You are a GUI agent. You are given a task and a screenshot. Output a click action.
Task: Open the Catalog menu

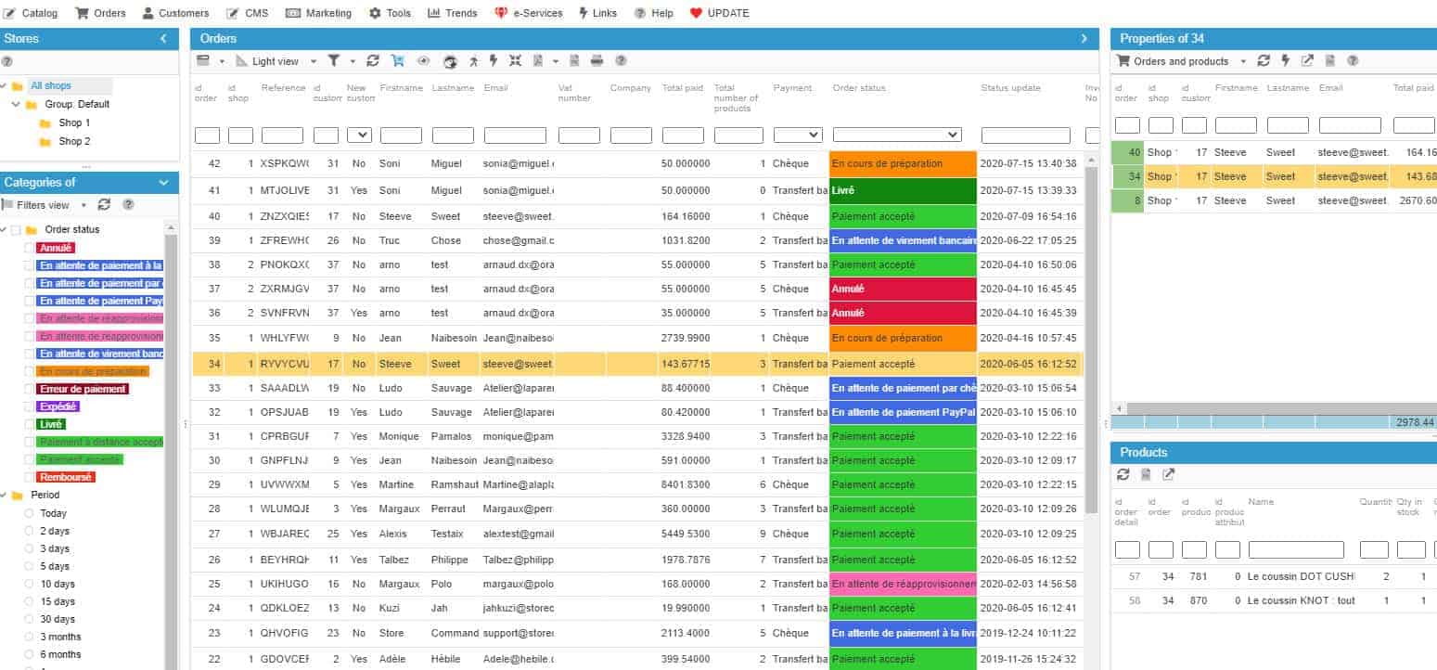coord(32,13)
